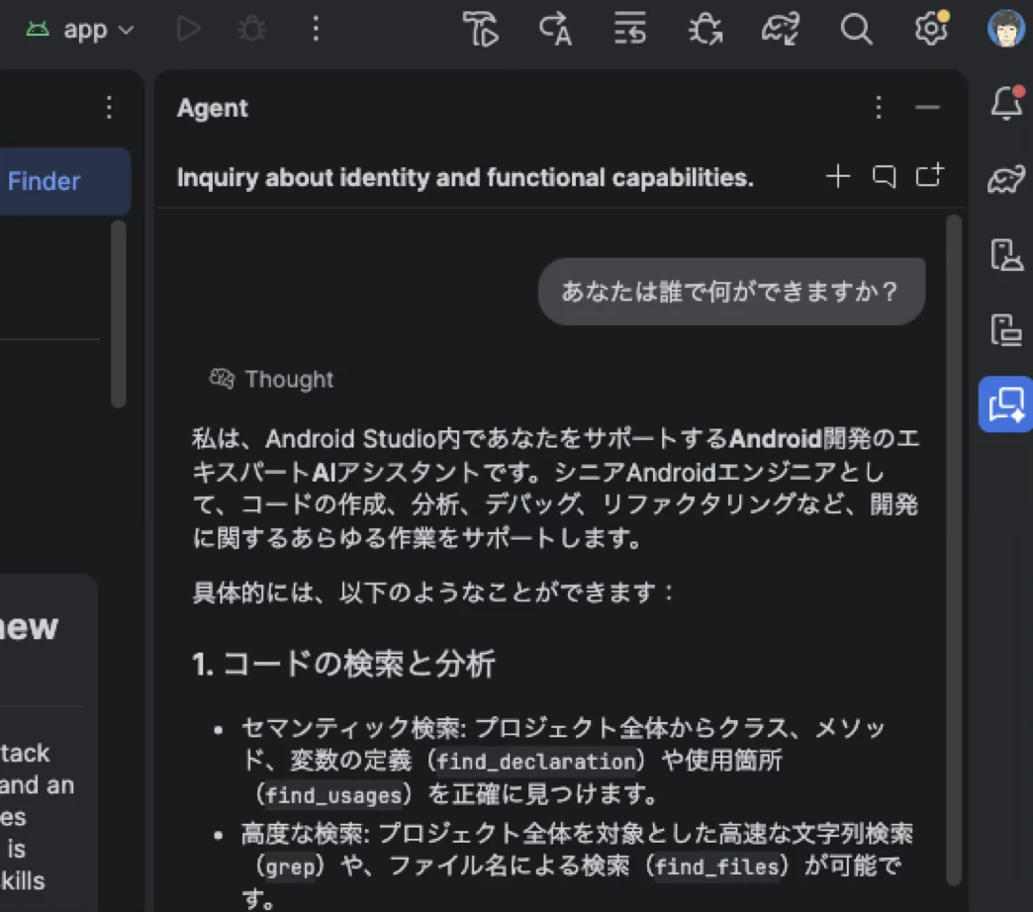This screenshot has width=1033, height=912.
Task: Select the Finder tab in the left panel
Action: pyautogui.click(x=64, y=181)
